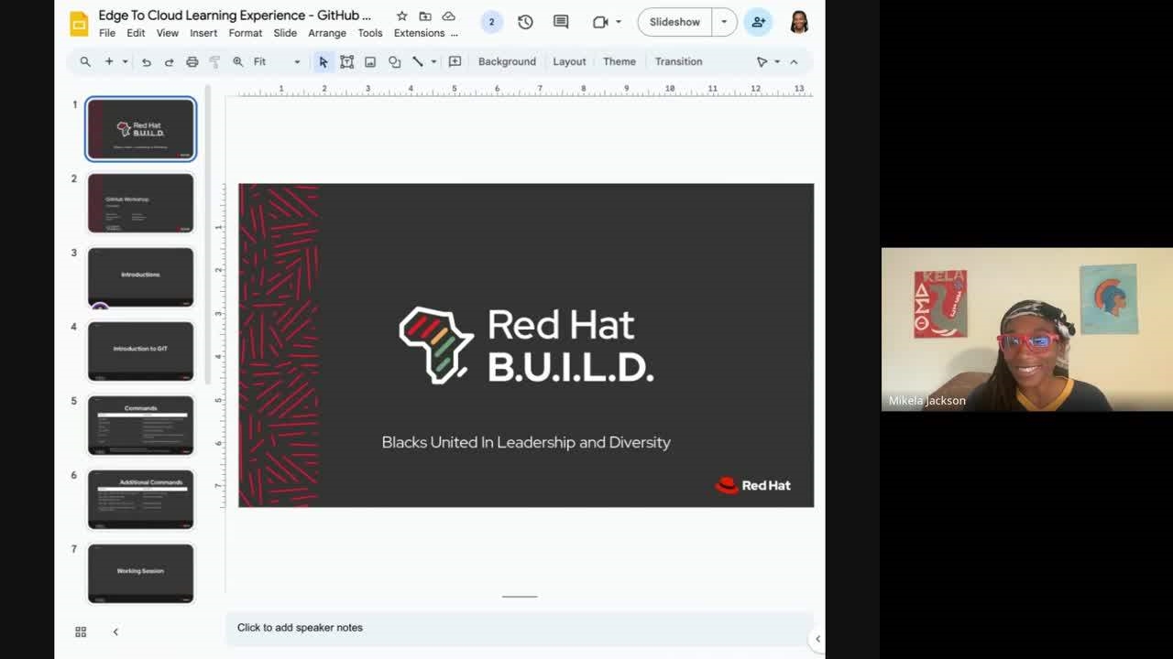This screenshot has height=659, width=1173.
Task: Open the Transition panel
Action: tap(678, 61)
